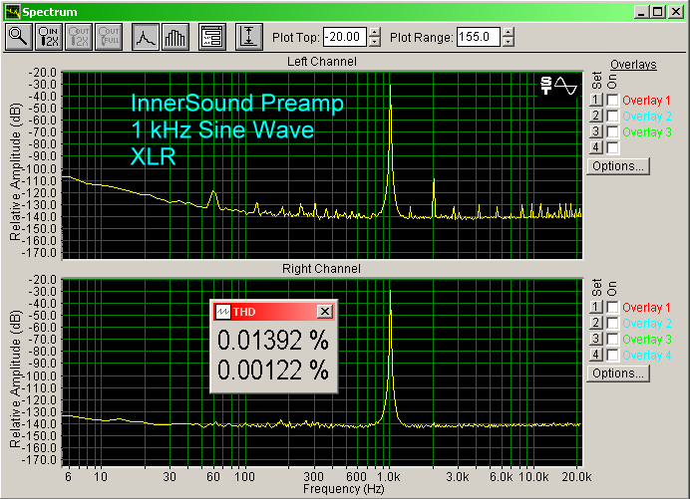690x499 pixels.
Task: Enable right channel Overlay 3 checkbox
Action: 612,339
